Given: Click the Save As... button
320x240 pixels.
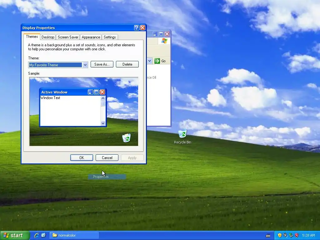Looking at the screenshot, I should pos(102,64).
